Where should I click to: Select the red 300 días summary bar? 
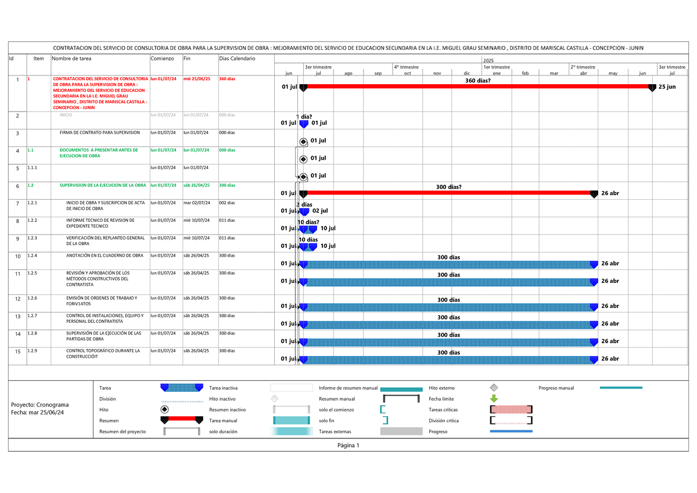point(448,193)
